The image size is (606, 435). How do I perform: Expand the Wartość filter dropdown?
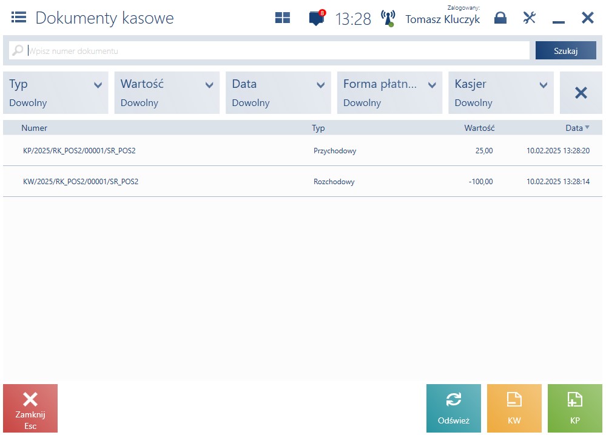(167, 93)
